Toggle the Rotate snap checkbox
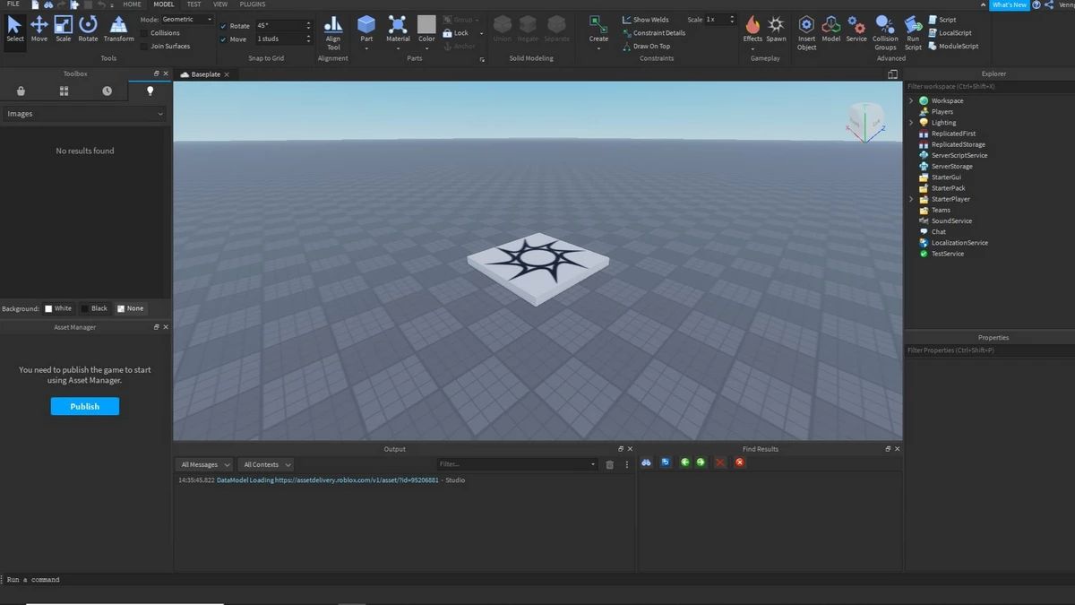This screenshot has width=1075, height=605. (224, 26)
